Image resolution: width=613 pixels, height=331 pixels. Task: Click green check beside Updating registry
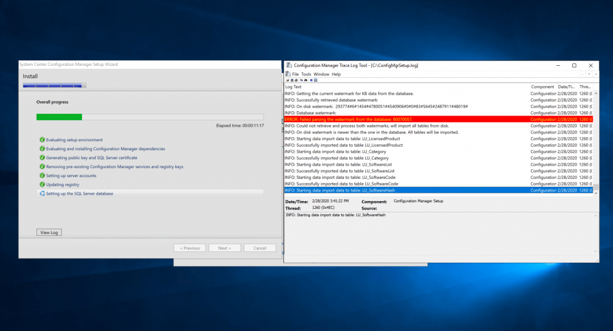43,184
